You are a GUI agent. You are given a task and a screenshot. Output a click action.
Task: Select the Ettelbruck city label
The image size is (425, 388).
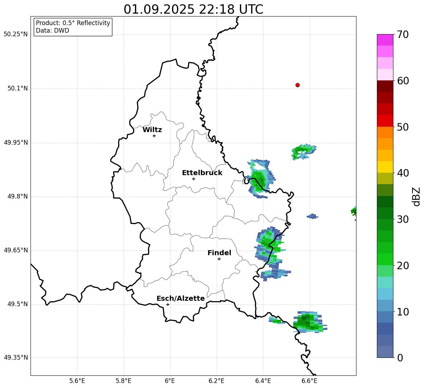click(202, 173)
